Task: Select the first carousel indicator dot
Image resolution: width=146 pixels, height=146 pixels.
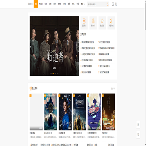Action: 51,73
